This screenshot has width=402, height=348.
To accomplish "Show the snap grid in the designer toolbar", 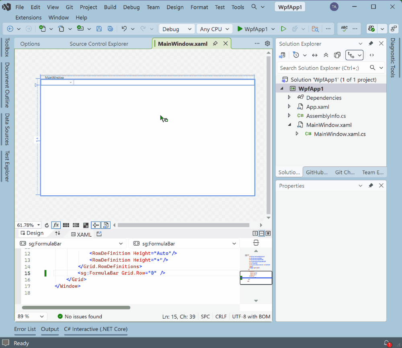I will [66, 225].
